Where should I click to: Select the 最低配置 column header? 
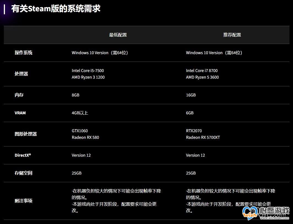pyautogui.click(x=118, y=35)
